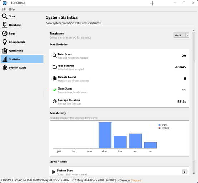
Task: Click the Clean Scans value 11
Action: pyautogui.click(x=184, y=90)
